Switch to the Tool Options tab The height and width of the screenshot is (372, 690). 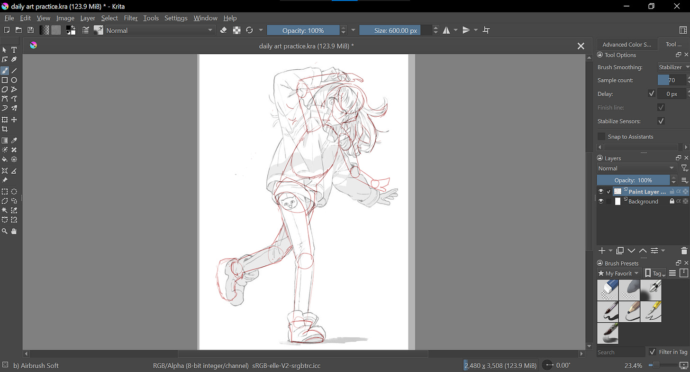pyautogui.click(x=673, y=44)
